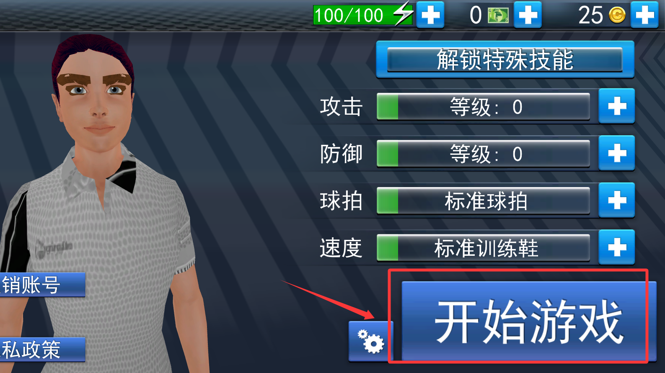Screen dimensions: 665x373
Task: Click the 攻击 等级 0 progress bar
Action: click(483, 107)
